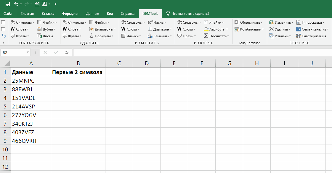Open Изменить dropdown in SEO+PPC group
The height and width of the screenshot is (173, 332).
point(281,23)
